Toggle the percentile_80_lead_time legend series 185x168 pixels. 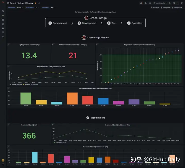pyautogui.click(x=30, y=84)
